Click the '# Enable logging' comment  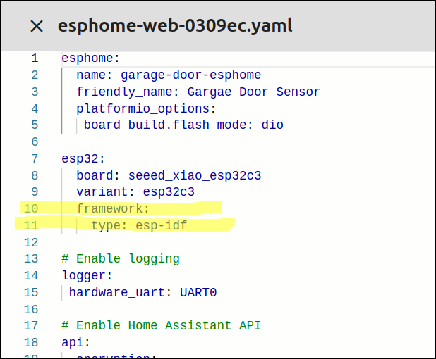tap(121, 258)
